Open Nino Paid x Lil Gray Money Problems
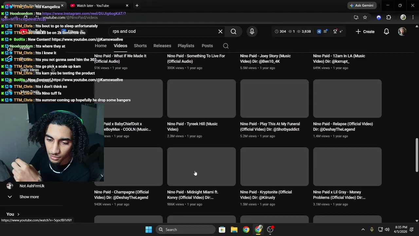Screen dimensions: 419x236 pyautogui.click(x=339, y=195)
